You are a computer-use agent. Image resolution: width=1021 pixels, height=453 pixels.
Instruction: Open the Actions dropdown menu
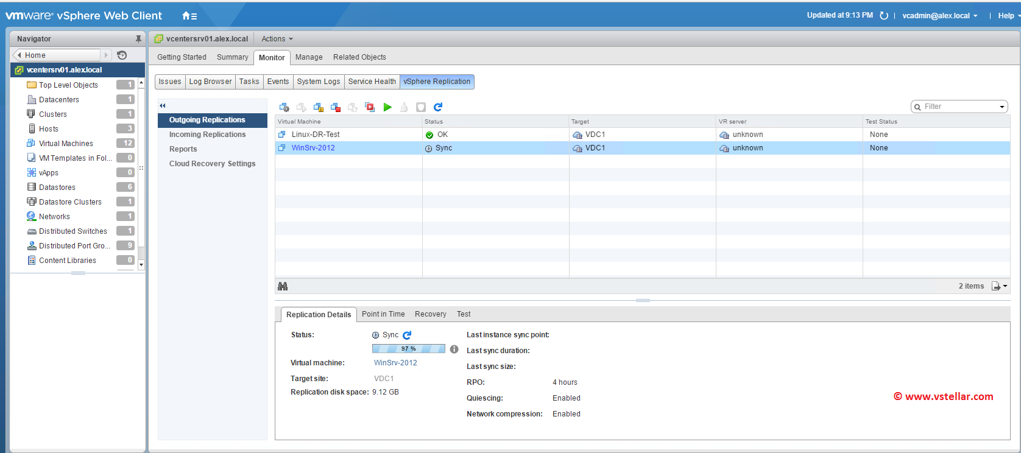[x=277, y=39]
